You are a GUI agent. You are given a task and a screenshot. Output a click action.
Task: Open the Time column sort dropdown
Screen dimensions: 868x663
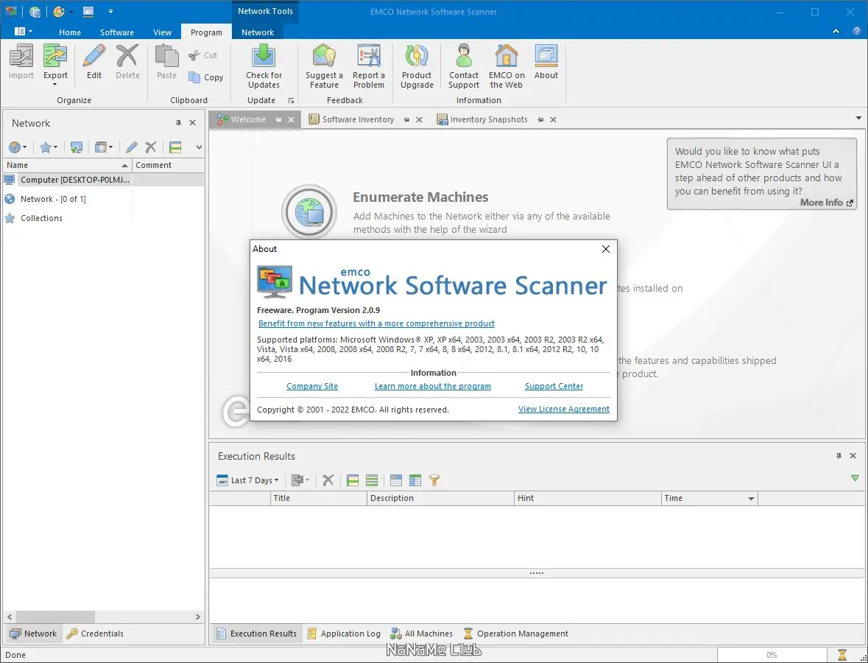tap(751, 499)
